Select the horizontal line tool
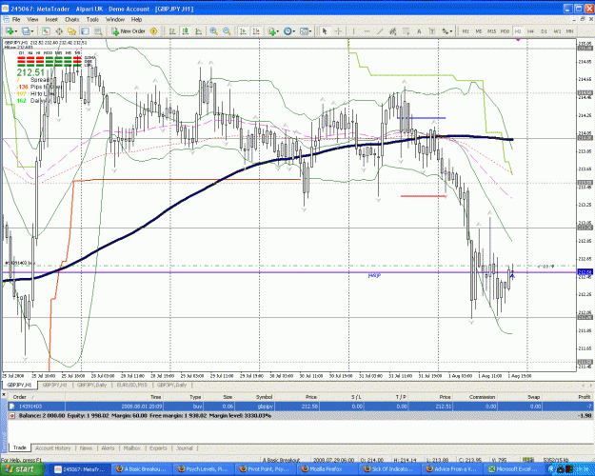This screenshot has width=595, height=476. [x=367, y=31]
